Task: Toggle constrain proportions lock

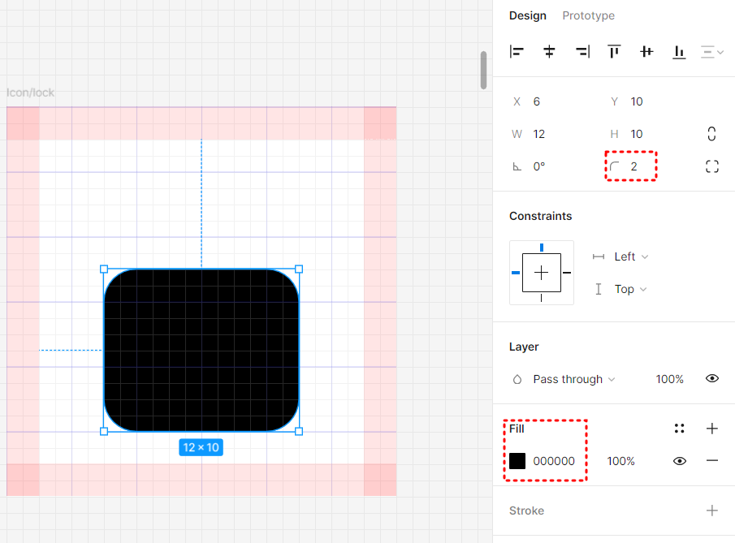Action: (711, 134)
